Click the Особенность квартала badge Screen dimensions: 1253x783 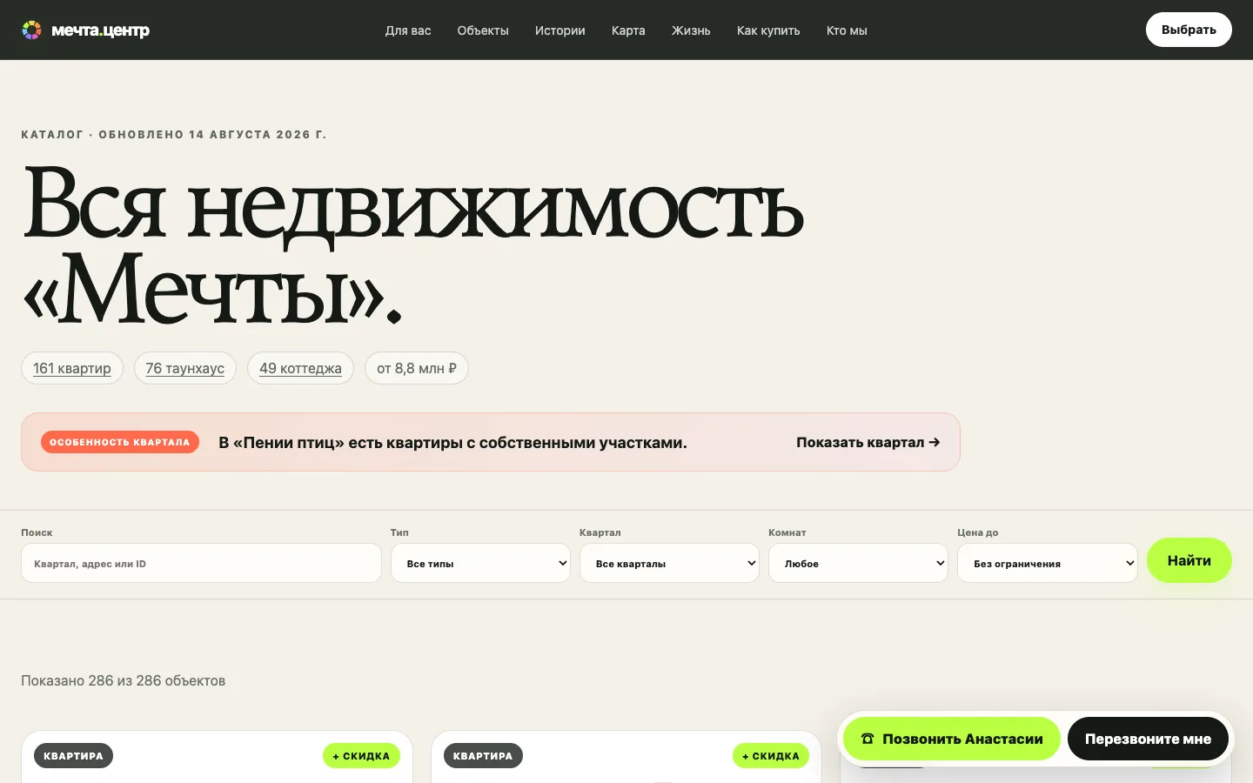pos(120,442)
